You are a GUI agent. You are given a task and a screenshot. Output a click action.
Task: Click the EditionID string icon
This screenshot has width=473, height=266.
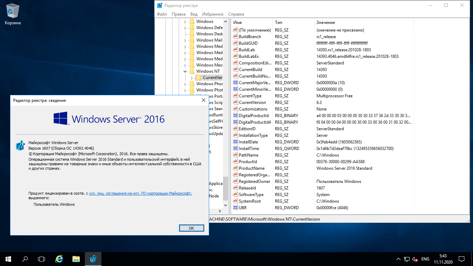[x=235, y=129]
